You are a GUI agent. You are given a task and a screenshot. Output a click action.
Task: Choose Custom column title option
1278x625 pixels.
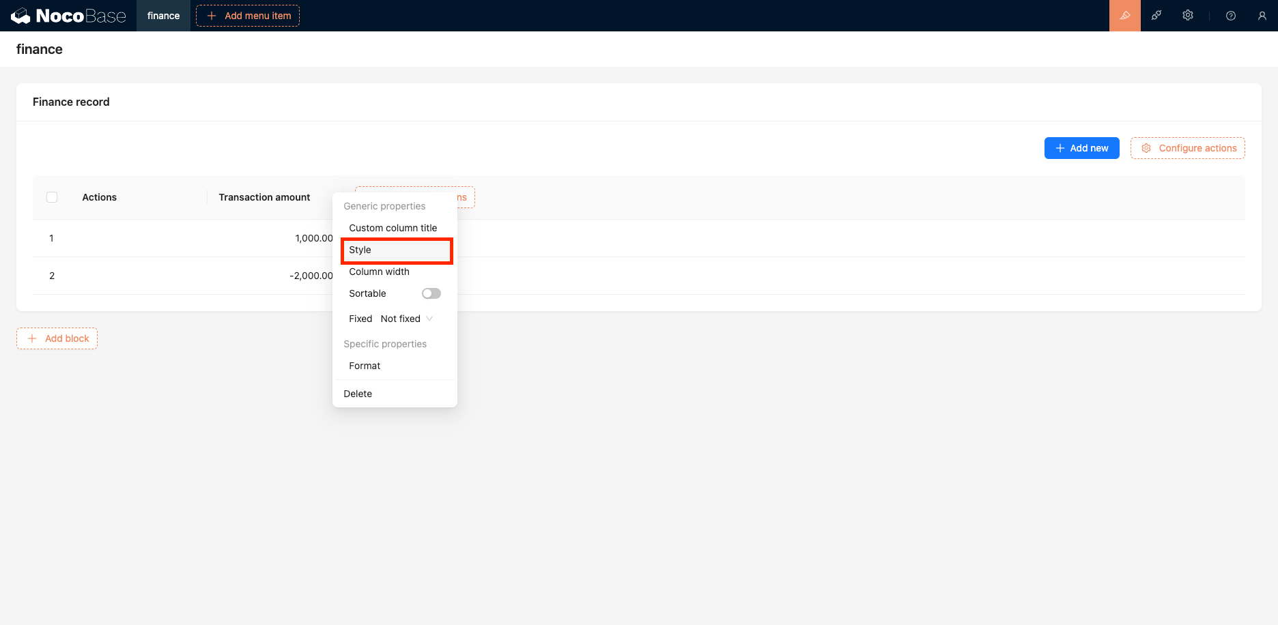(393, 228)
